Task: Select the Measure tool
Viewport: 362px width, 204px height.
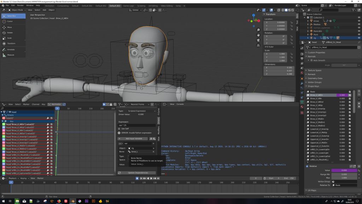Action: [x=13, y=55]
